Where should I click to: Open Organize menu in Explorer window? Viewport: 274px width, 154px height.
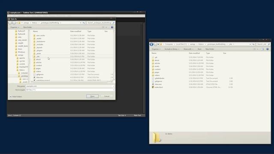(156, 49)
